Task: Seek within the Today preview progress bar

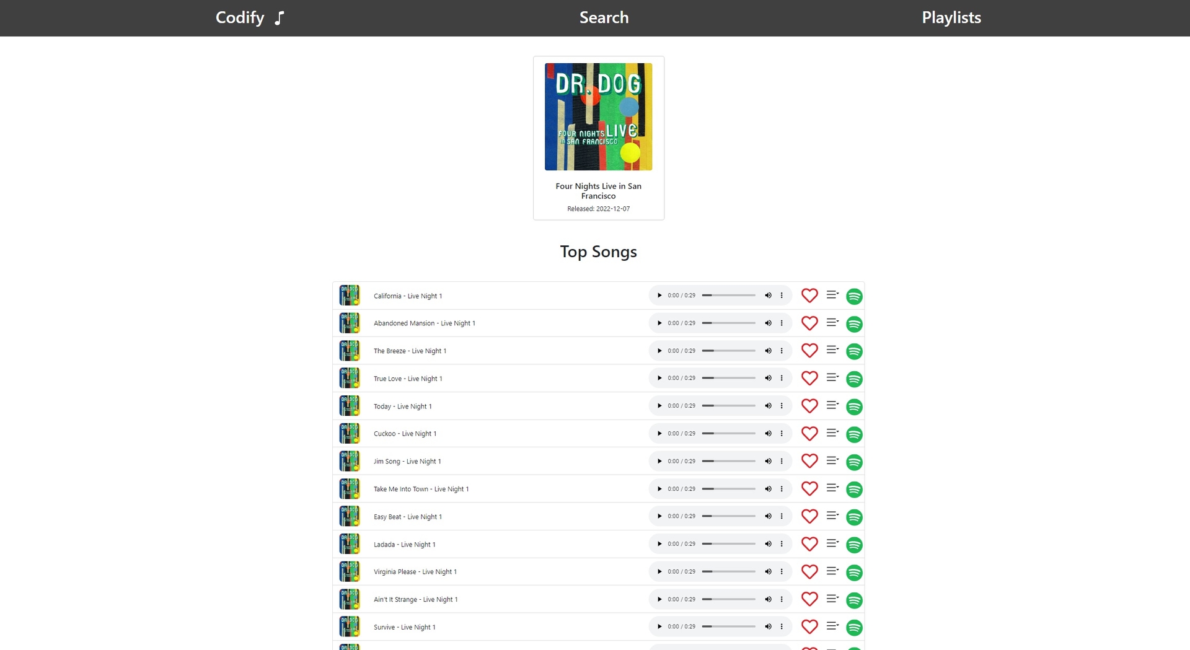Action: coord(729,406)
